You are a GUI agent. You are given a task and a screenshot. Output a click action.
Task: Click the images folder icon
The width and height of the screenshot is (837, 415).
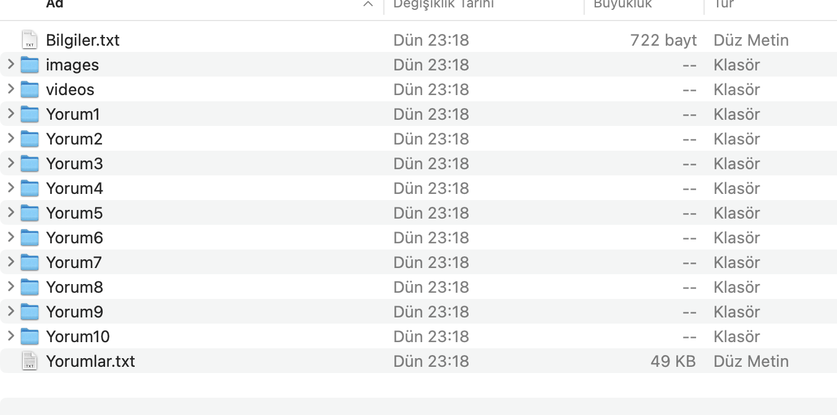30,64
